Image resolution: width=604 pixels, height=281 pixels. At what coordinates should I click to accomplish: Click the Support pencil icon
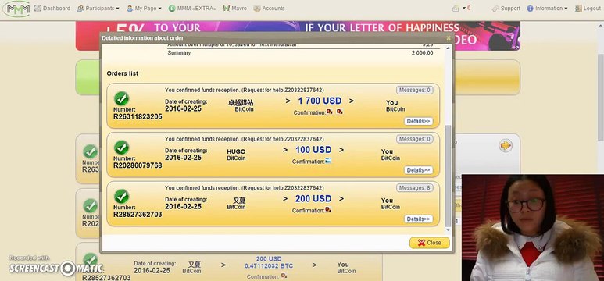pos(495,8)
